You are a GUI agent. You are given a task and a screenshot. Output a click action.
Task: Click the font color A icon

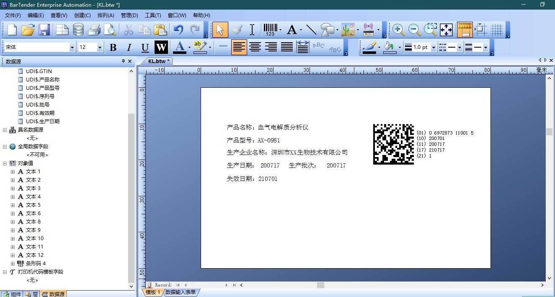[180, 47]
